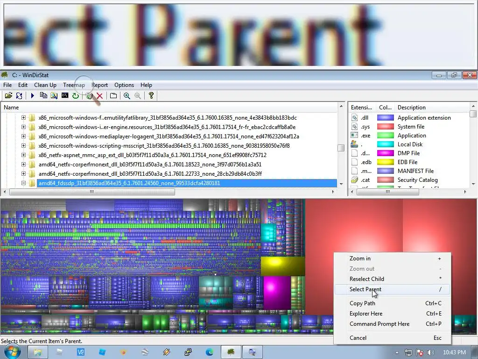Click the directory list horizontal scrollbar thumb
This screenshot has height=359, width=478.
click(x=92, y=192)
